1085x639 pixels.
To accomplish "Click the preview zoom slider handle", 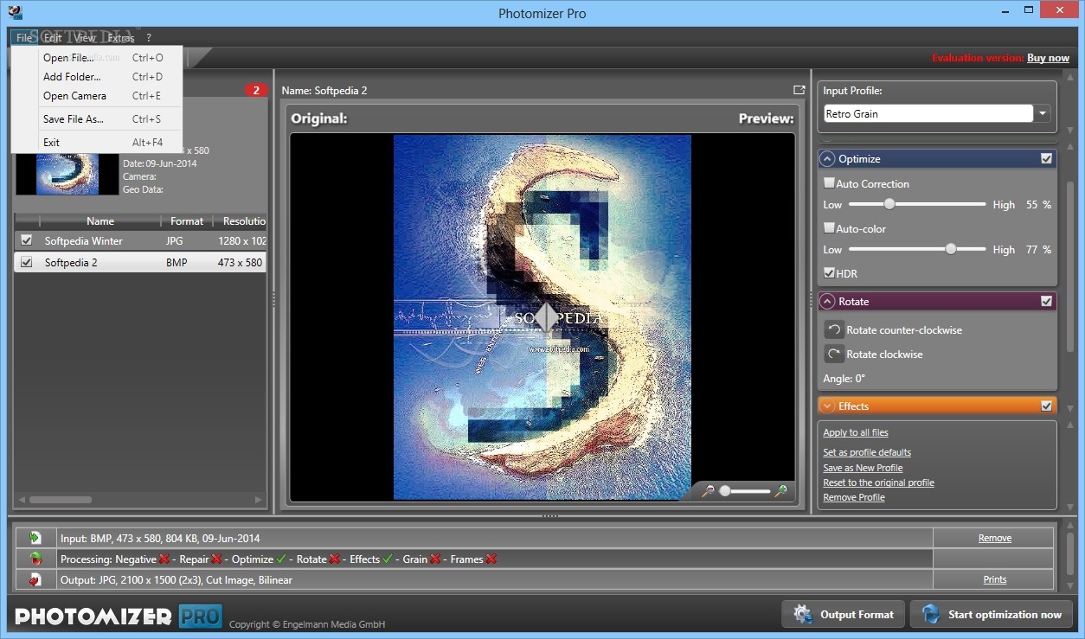I will point(725,491).
